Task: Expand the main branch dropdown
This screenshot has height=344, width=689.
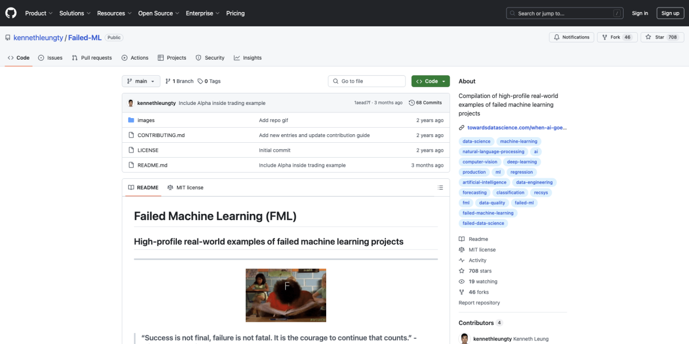Action: tap(140, 81)
